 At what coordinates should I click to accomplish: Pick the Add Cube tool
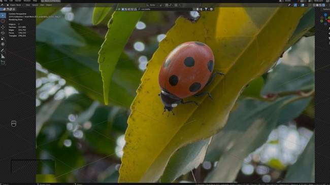click(3, 62)
